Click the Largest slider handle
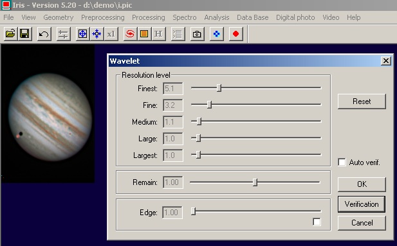This screenshot has width=397, height=246. tap(198, 155)
